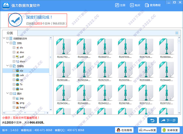
Task: Check the 压缩包 category checkbox
Action: [x=11, y=66]
